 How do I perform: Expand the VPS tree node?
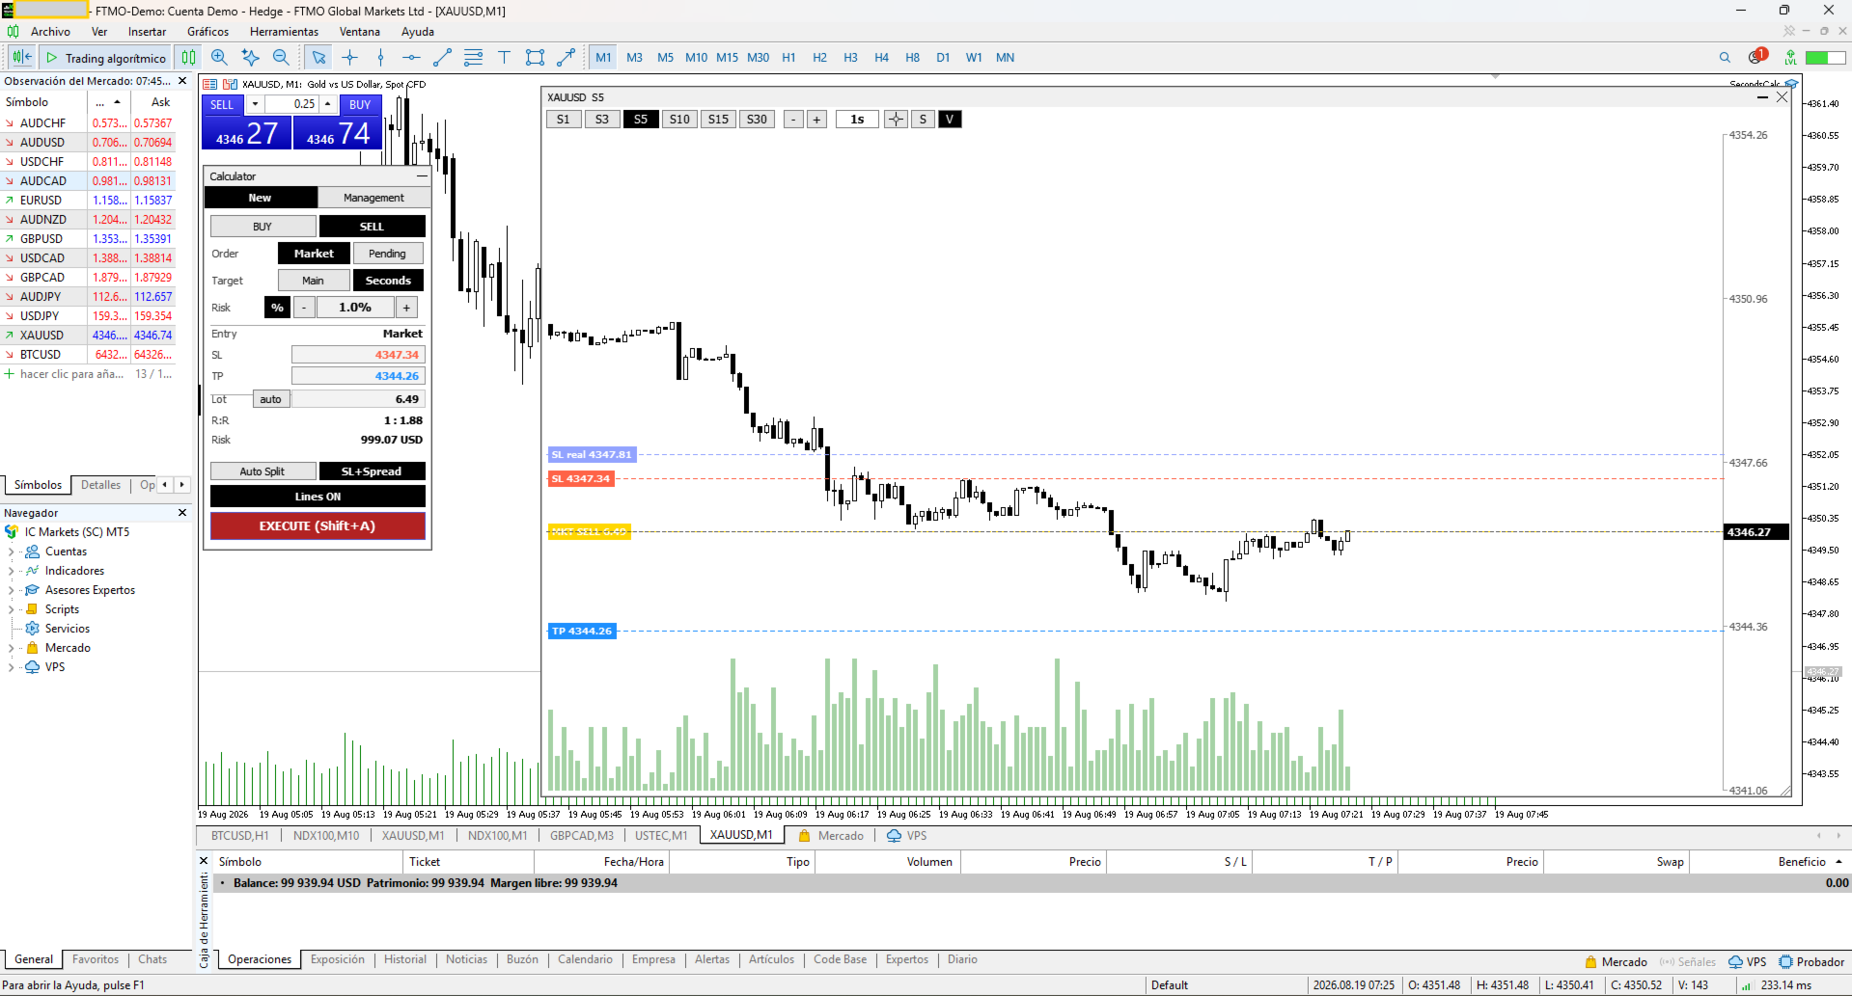11,667
